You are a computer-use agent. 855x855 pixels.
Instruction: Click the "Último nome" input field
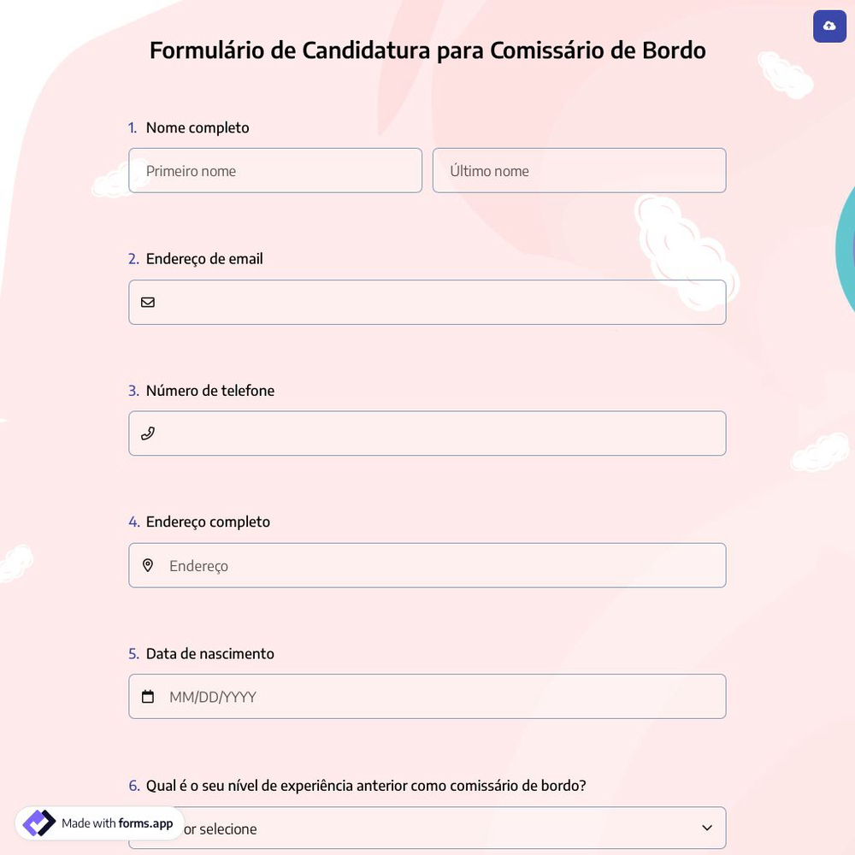579,170
